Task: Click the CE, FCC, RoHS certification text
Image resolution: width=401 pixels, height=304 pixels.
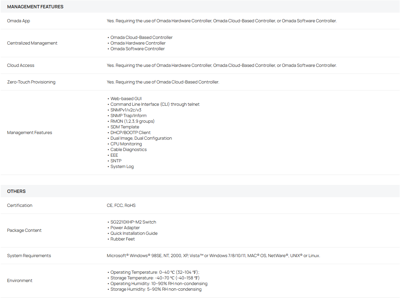Action: coord(121,205)
